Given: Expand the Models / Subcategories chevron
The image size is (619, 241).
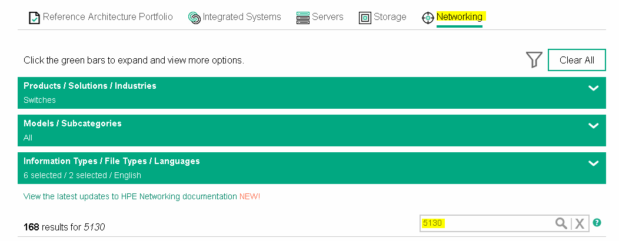Looking at the screenshot, I should click(x=593, y=125).
